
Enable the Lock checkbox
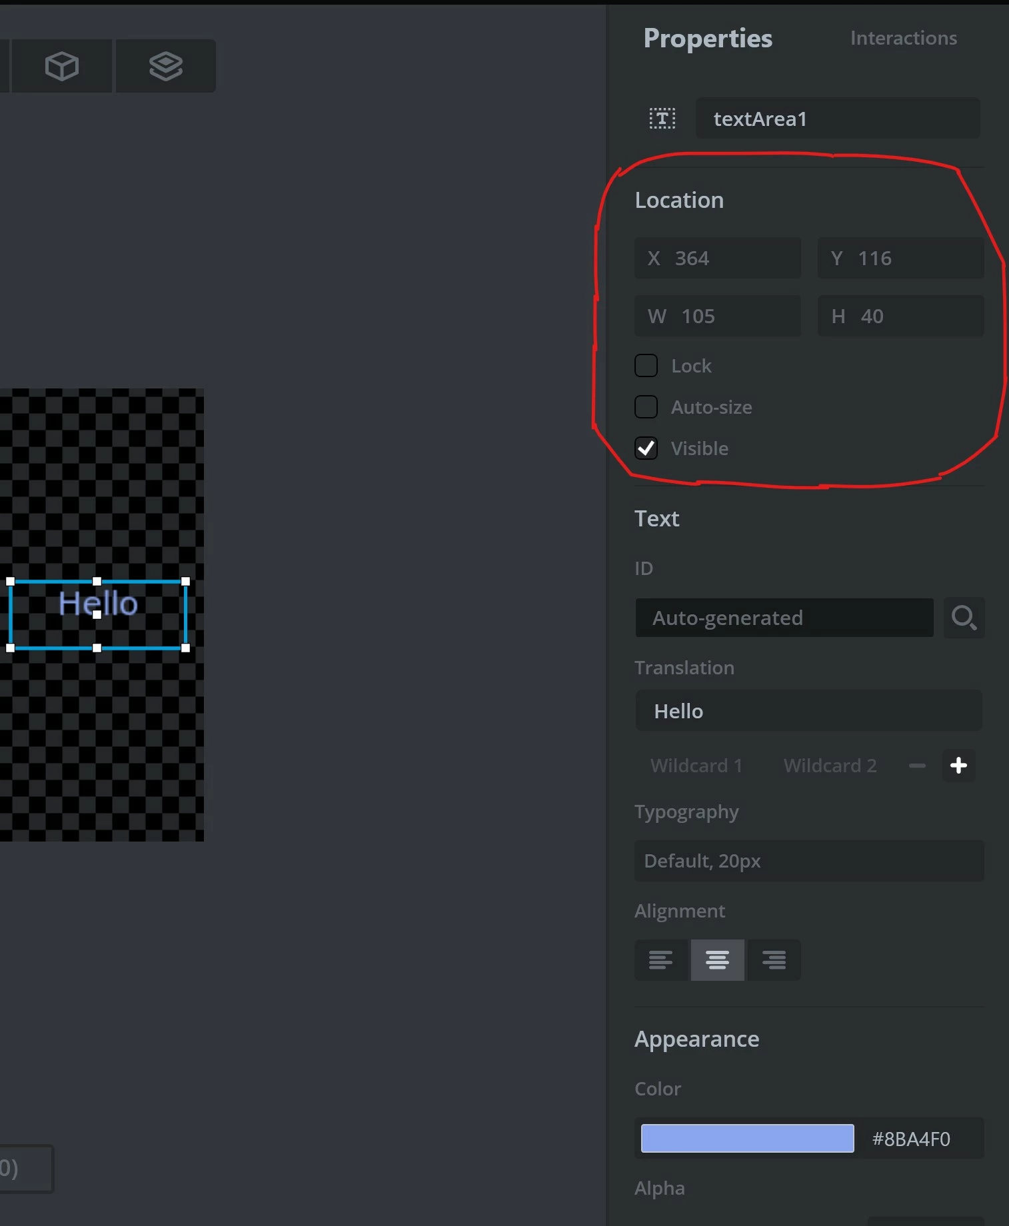pyautogui.click(x=646, y=366)
